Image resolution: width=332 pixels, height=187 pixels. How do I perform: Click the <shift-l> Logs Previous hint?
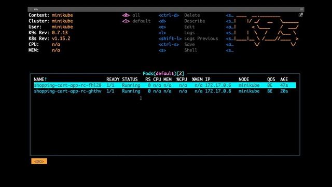[188, 38]
